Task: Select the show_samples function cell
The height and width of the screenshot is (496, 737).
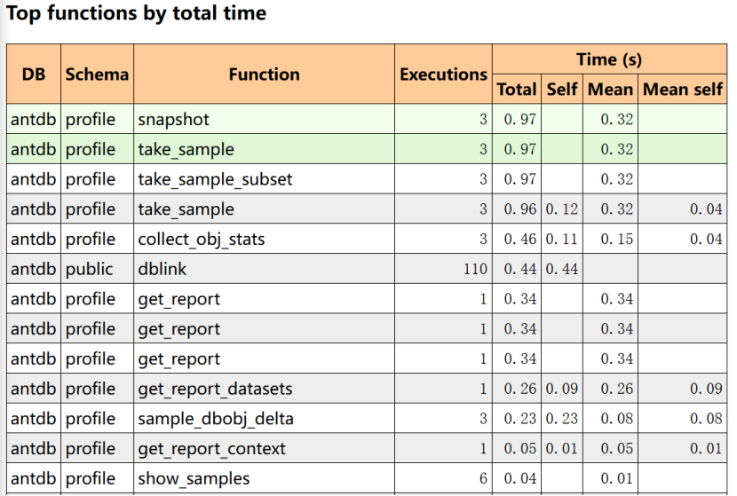Action: [x=194, y=478]
